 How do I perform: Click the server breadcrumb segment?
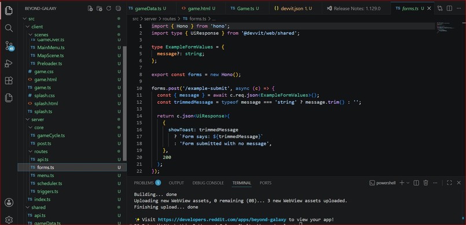tap(150, 18)
